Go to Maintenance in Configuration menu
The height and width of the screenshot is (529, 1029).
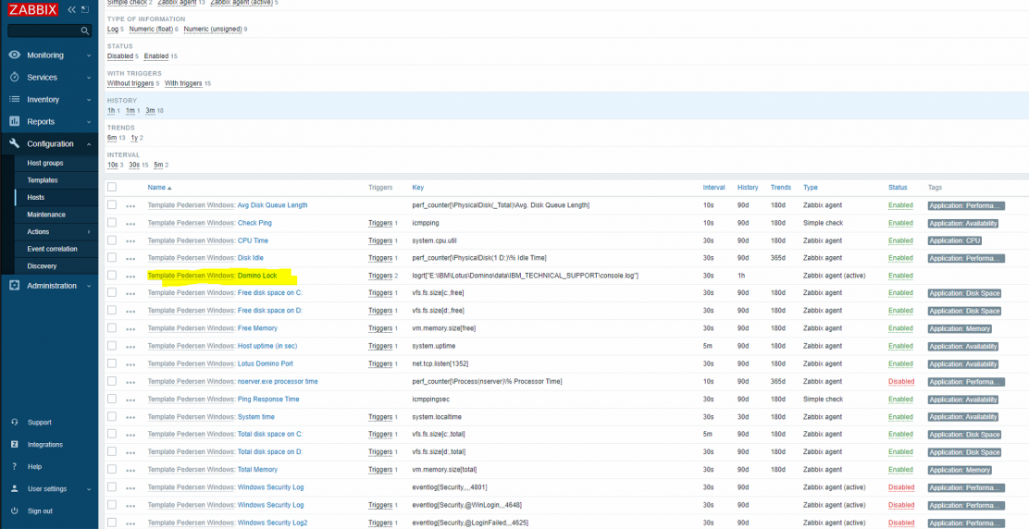click(46, 215)
